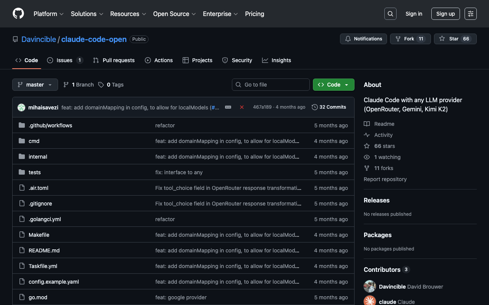This screenshot has width=489, height=305.
Task: Click the claude contributor avatar
Action: (370, 301)
